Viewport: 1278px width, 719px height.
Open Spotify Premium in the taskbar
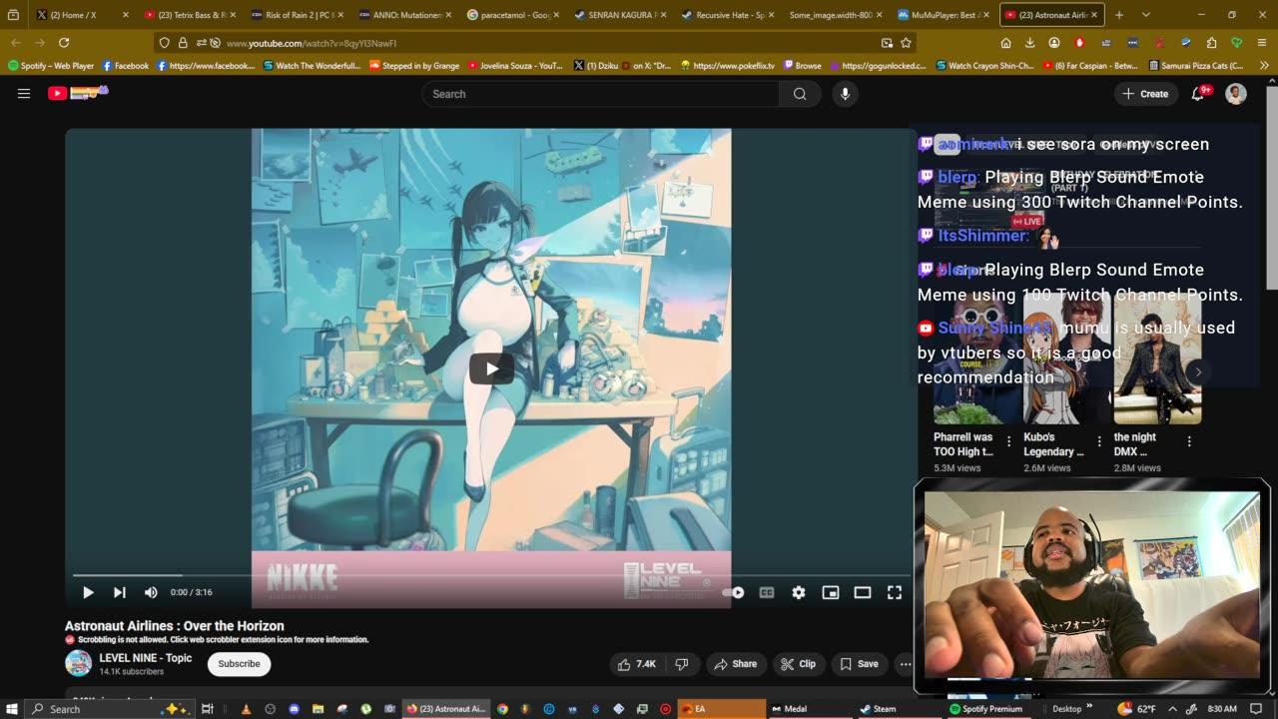[x=985, y=709]
